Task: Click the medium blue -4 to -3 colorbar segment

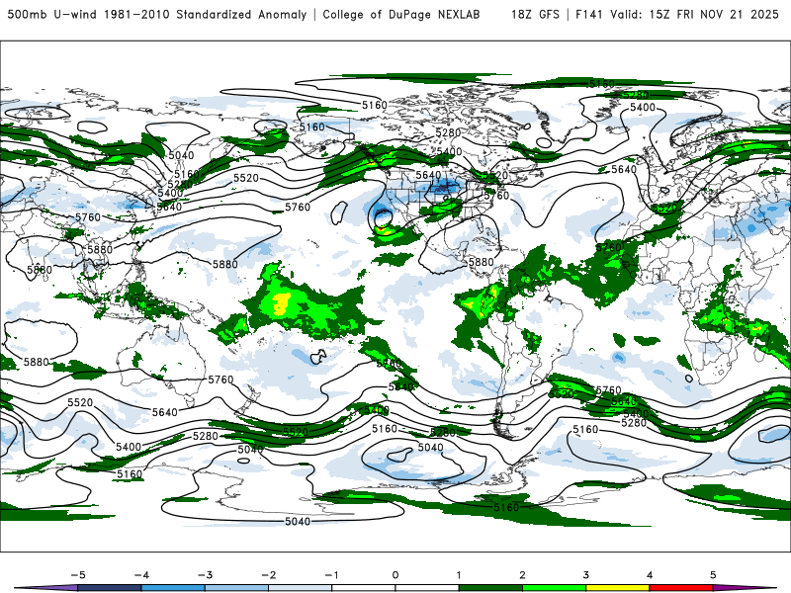Action: point(173,588)
